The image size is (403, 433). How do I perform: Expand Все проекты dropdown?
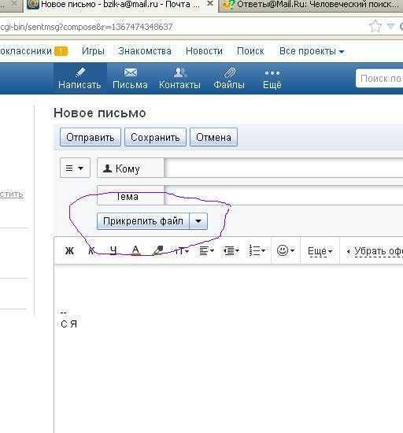pos(312,51)
